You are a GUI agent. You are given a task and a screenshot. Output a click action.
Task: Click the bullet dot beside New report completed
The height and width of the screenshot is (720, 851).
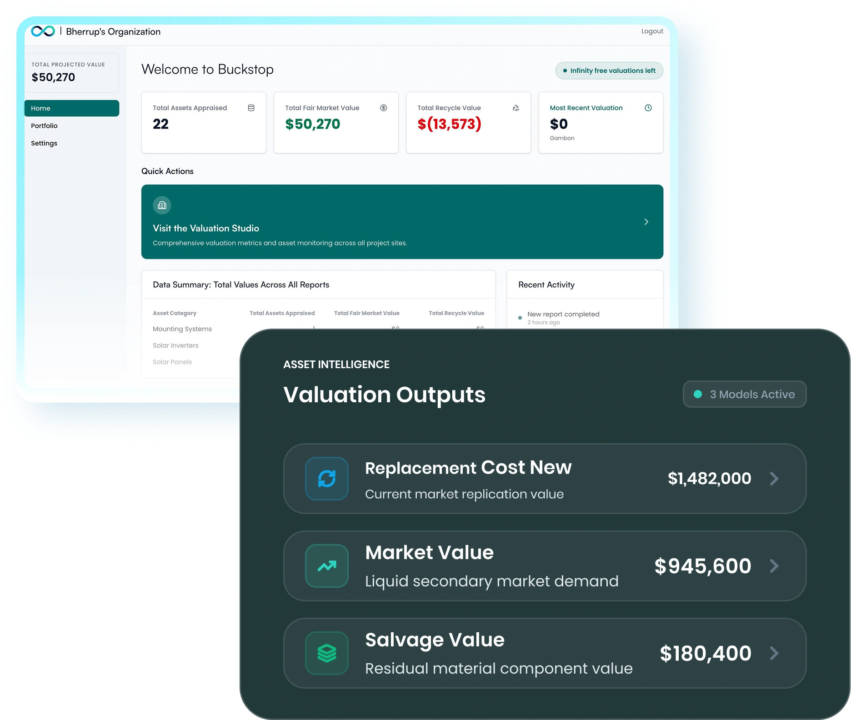point(520,318)
